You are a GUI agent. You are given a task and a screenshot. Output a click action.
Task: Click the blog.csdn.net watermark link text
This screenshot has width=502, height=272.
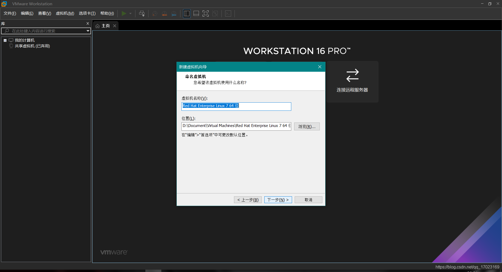coord(467,267)
